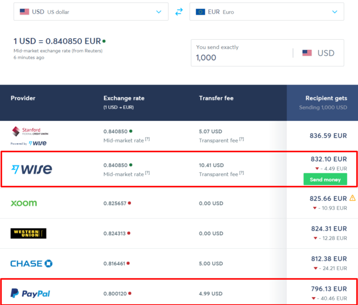Click the 10.41 USD Wise transfer fee

click(x=212, y=165)
